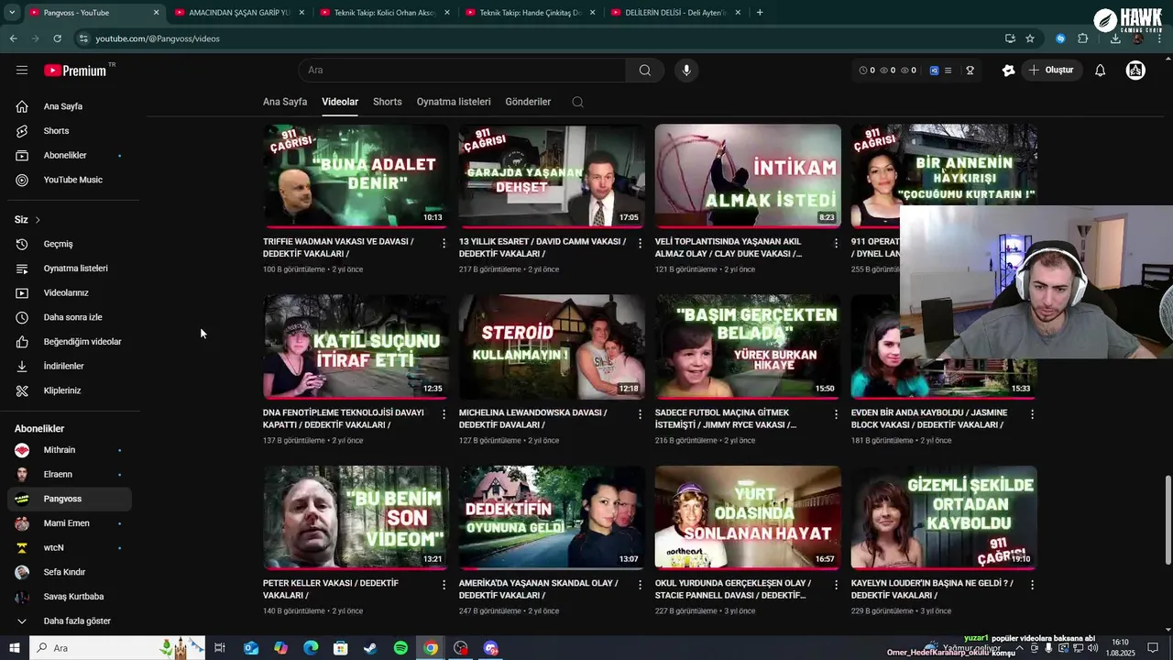Open notifications bell
Image resolution: width=1173 pixels, height=660 pixels.
pos(1101,70)
